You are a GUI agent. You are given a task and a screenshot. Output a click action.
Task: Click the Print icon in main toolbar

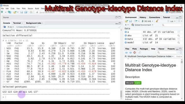(31, 12)
